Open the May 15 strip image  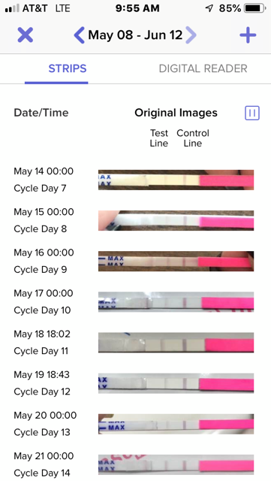click(176, 220)
